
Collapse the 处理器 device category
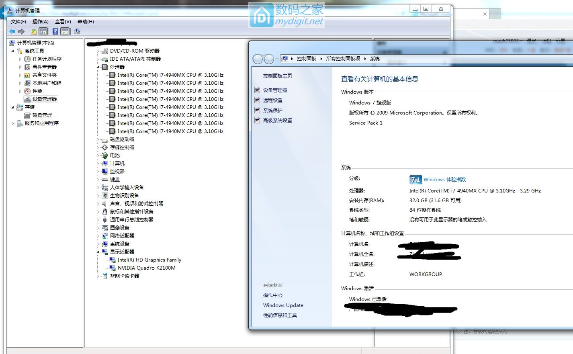98,67
